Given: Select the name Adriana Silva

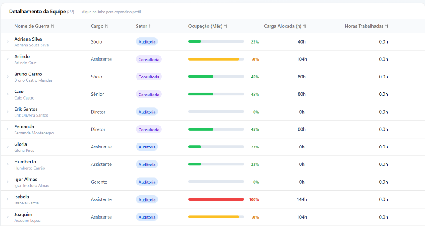Looking at the screenshot, I should pyautogui.click(x=28, y=39).
